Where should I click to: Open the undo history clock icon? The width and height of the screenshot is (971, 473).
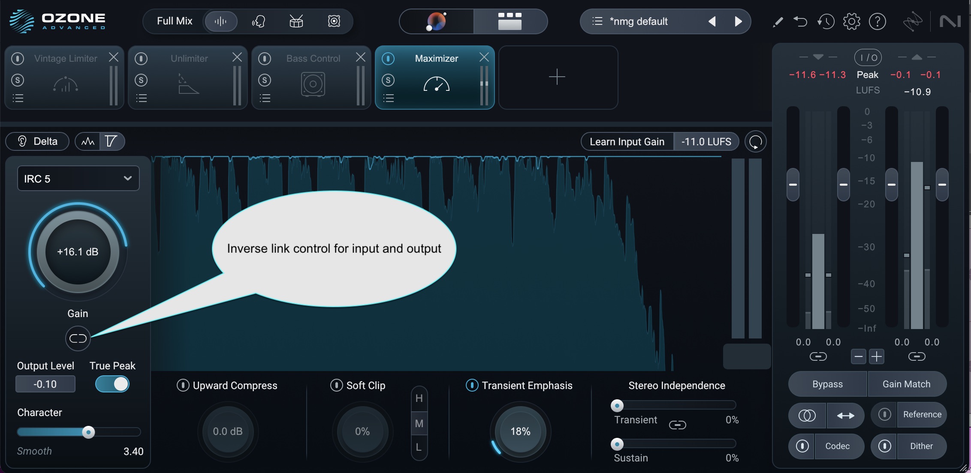tap(826, 21)
